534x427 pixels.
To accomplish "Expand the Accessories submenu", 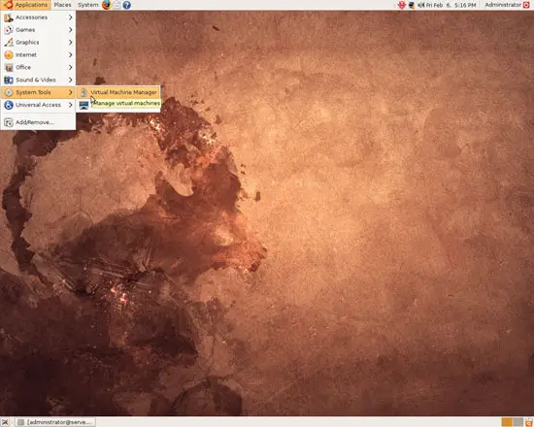I will (x=38, y=17).
